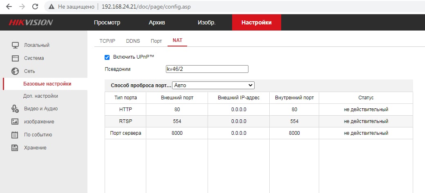425x193 pixels.
Task: Select the HTTP row port type cell
Action: pos(125,110)
